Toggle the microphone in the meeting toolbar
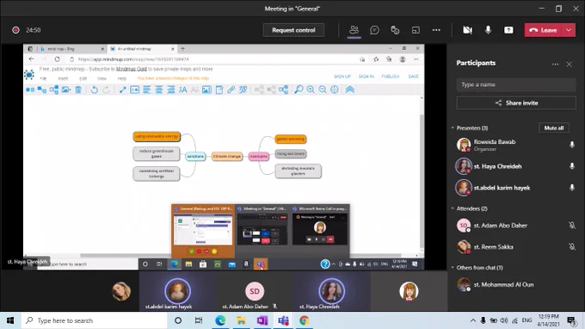The width and height of the screenshot is (585, 329). click(x=488, y=30)
